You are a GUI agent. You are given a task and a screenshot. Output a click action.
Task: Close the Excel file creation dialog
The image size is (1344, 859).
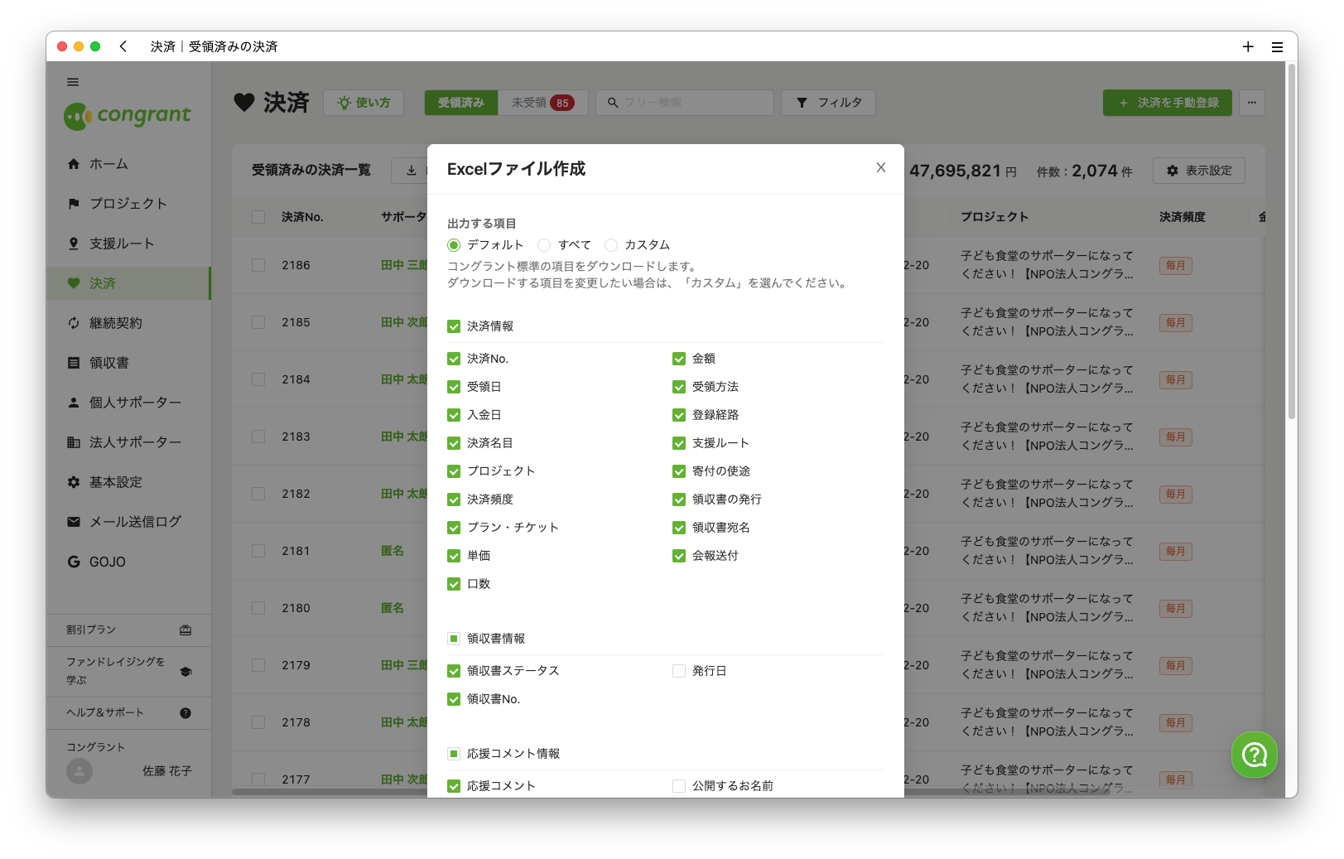880,168
